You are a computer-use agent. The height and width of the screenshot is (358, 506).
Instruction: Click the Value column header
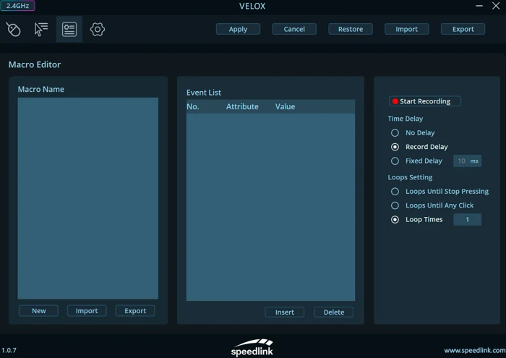tap(285, 106)
